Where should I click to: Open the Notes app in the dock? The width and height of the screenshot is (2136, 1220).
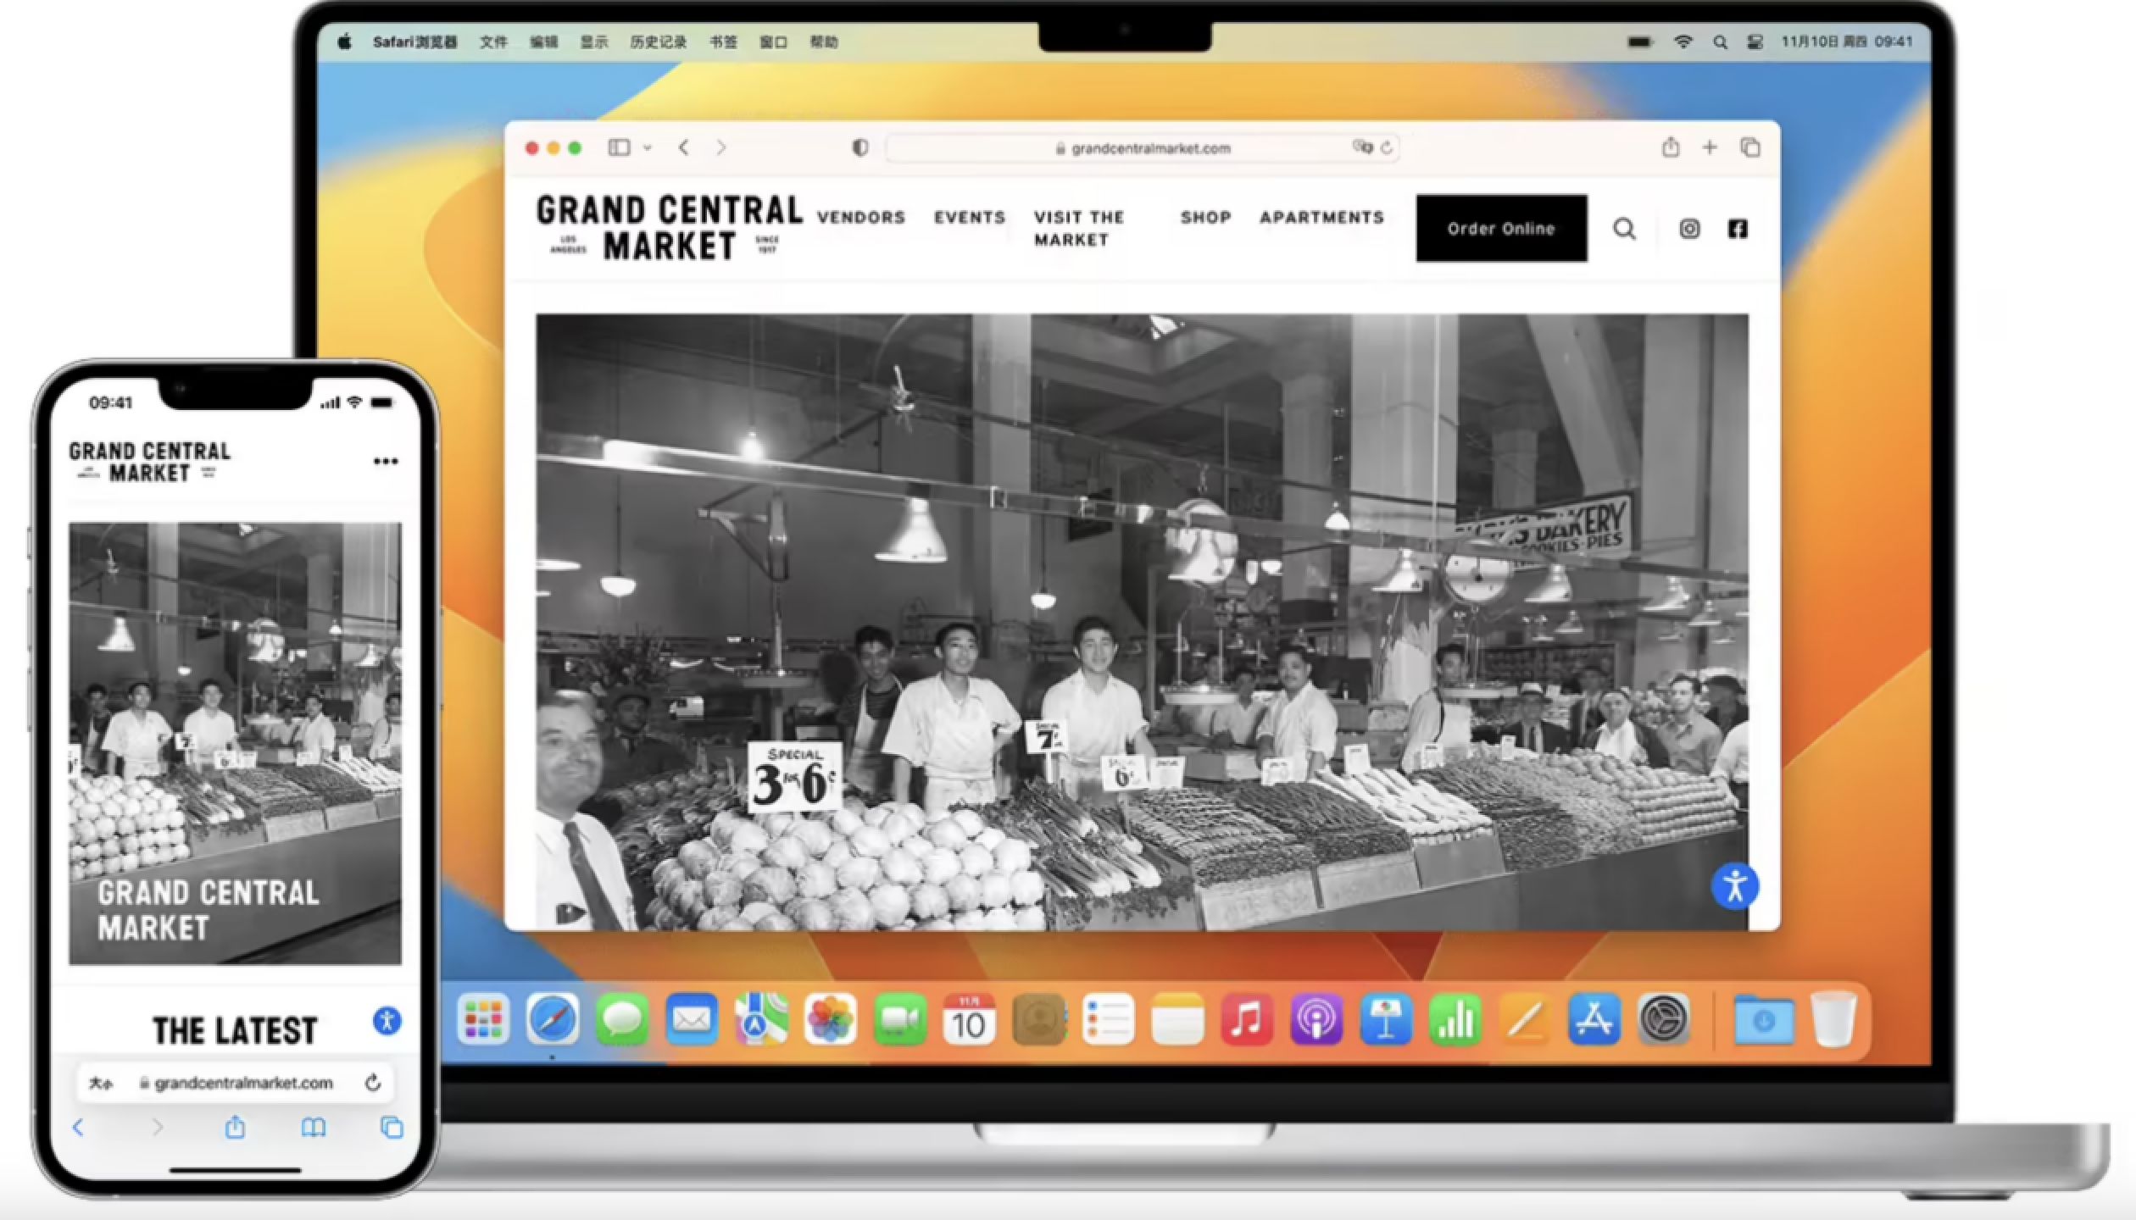tap(1177, 1019)
